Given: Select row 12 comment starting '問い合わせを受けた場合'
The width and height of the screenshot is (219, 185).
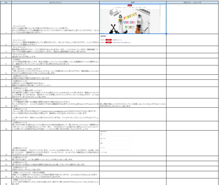Looking at the screenshot, I should (x=55, y=126).
